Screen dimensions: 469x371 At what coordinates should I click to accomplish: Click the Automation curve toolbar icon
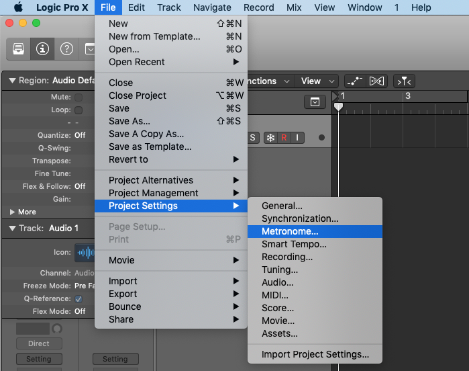(355, 81)
